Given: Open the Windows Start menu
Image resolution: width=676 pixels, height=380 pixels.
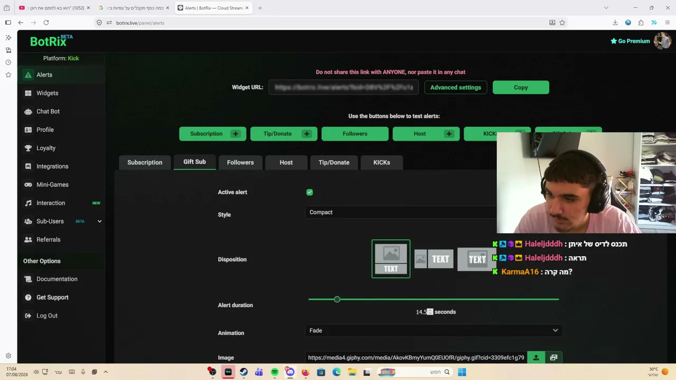Looking at the screenshot, I should pyautogui.click(x=462, y=372).
